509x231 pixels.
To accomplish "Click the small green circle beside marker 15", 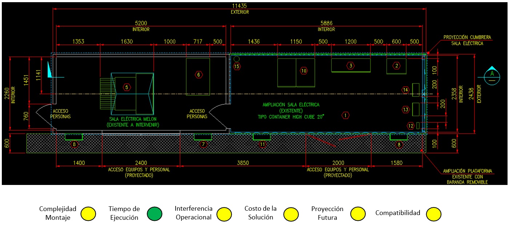I will click(237, 59).
